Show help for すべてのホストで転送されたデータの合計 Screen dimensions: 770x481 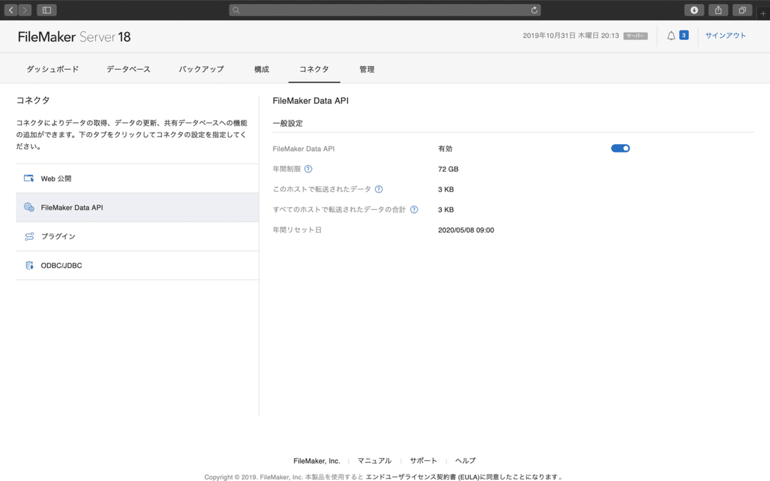[414, 210]
